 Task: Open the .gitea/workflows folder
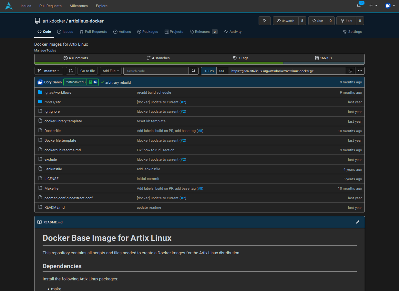click(58, 92)
